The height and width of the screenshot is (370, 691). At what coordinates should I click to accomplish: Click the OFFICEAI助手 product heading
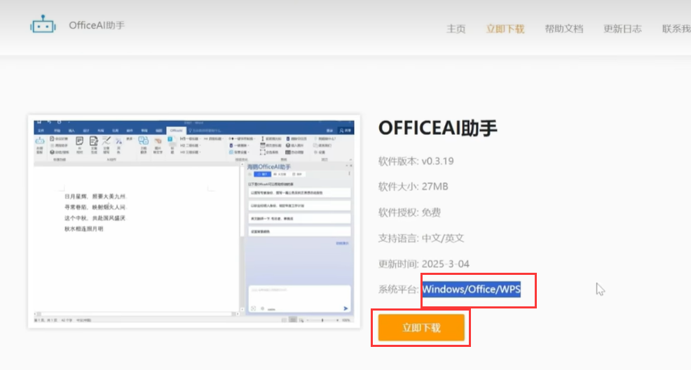437,128
